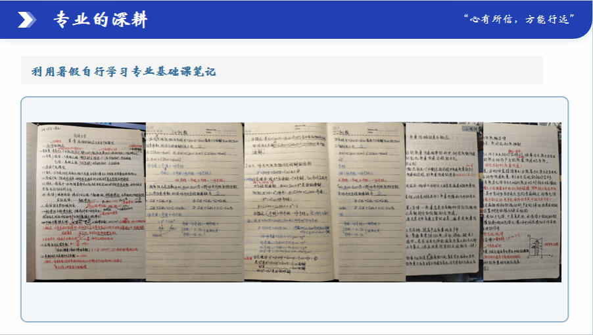The height and width of the screenshot is (335, 593).
Task: Click the quote "心有所信，方能行远"
Action: click(519, 19)
